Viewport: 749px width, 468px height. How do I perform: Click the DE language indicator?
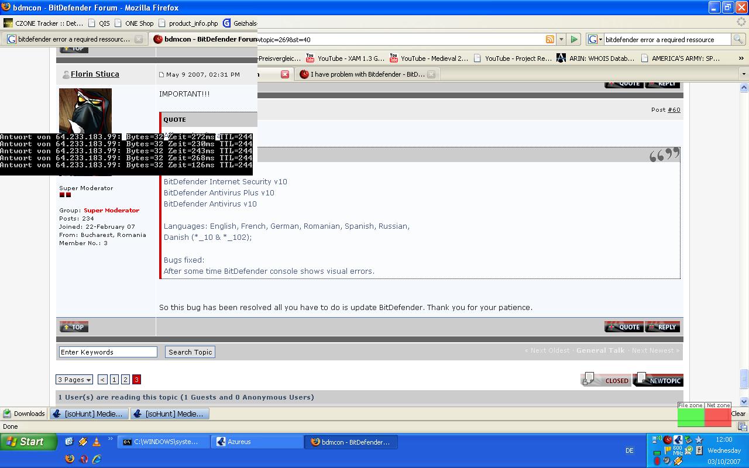[630, 450]
